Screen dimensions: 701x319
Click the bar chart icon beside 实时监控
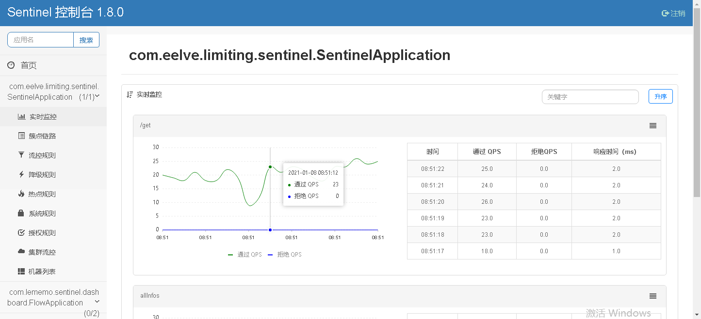[21, 117]
